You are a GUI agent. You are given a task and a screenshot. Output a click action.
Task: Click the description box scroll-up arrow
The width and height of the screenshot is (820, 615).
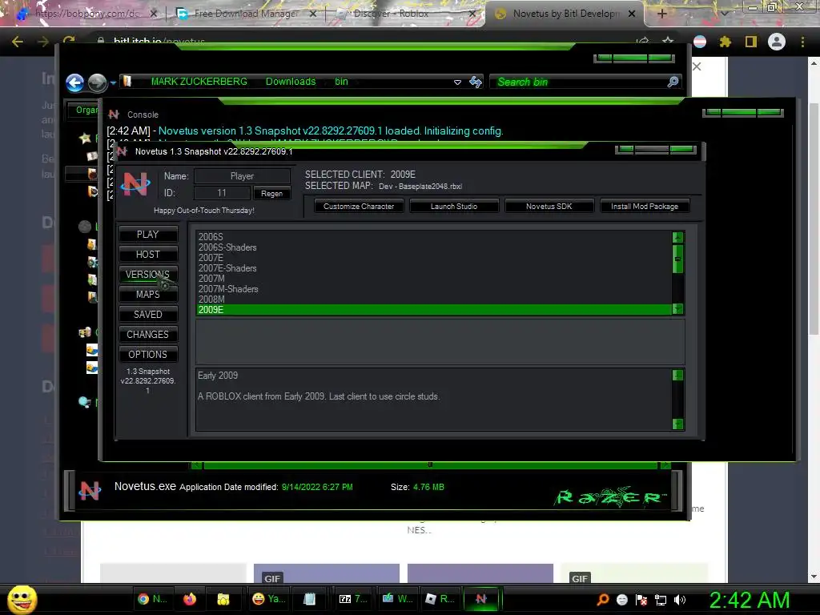pyautogui.click(x=677, y=375)
